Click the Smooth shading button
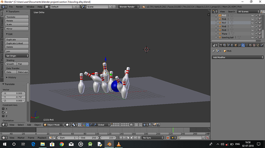Viewport: 265px width, 148px height. 11,64
